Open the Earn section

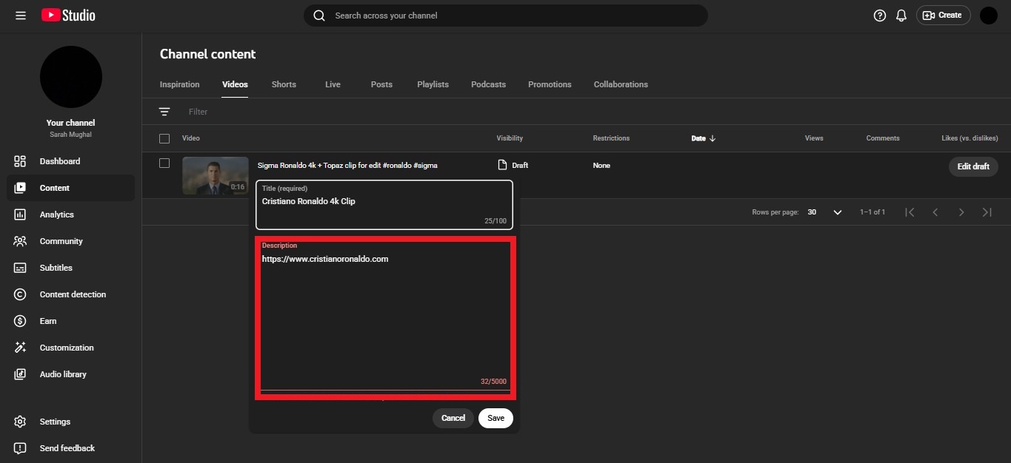47,321
